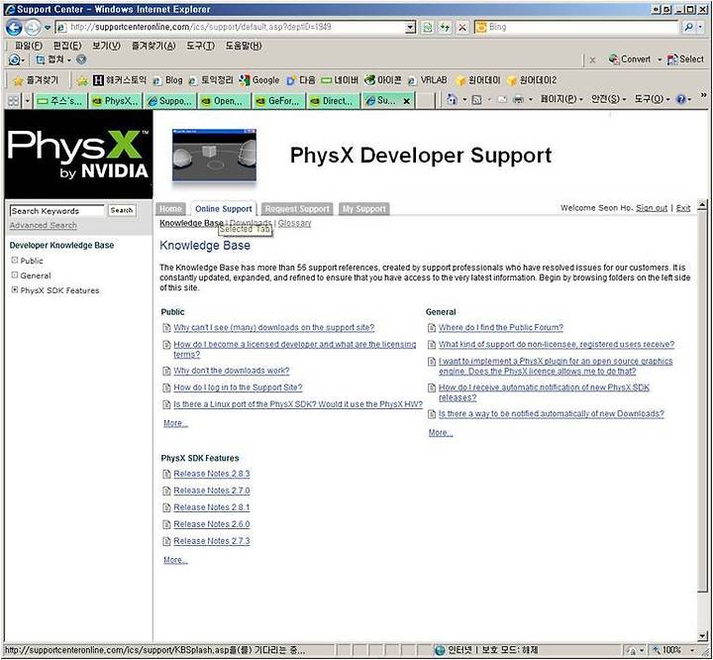Image resolution: width=713 pixels, height=660 pixels.
Task: Switch to the GeFor... browser tab
Action: pyautogui.click(x=278, y=101)
